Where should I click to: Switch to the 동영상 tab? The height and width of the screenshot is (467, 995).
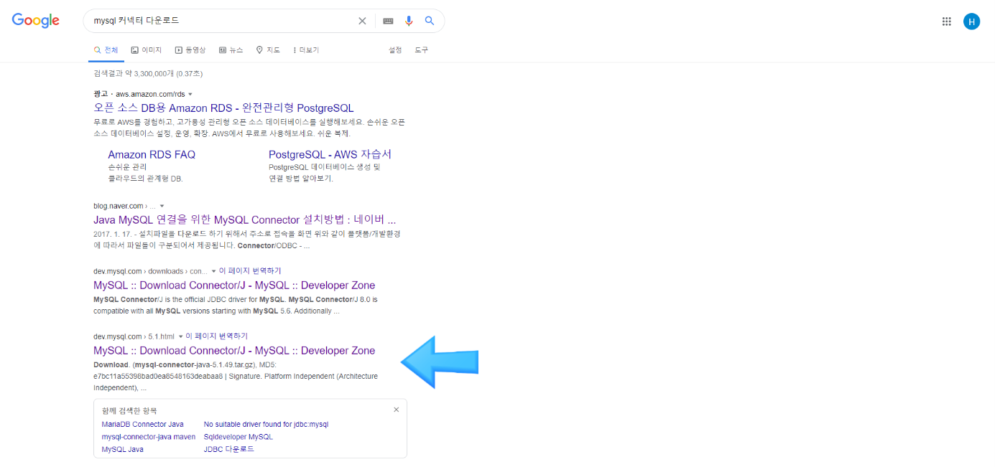point(190,50)
